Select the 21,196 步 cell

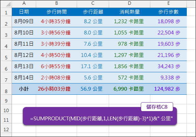(x=168, y=55)
